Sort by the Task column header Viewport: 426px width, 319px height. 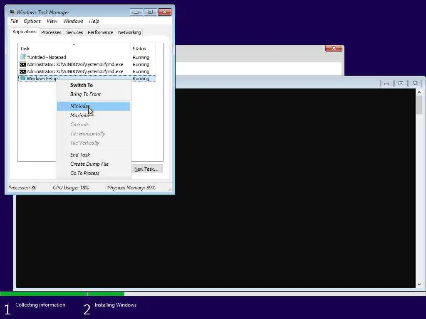tap(74, 48)
